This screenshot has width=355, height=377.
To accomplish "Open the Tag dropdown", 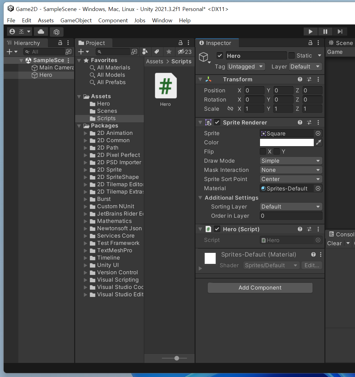I will (246, 67).
